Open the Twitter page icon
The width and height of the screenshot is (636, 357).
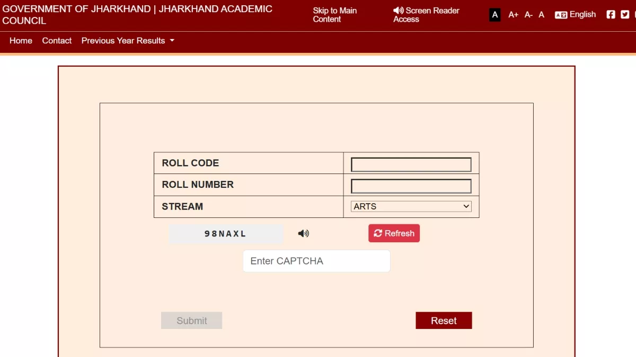625,15
